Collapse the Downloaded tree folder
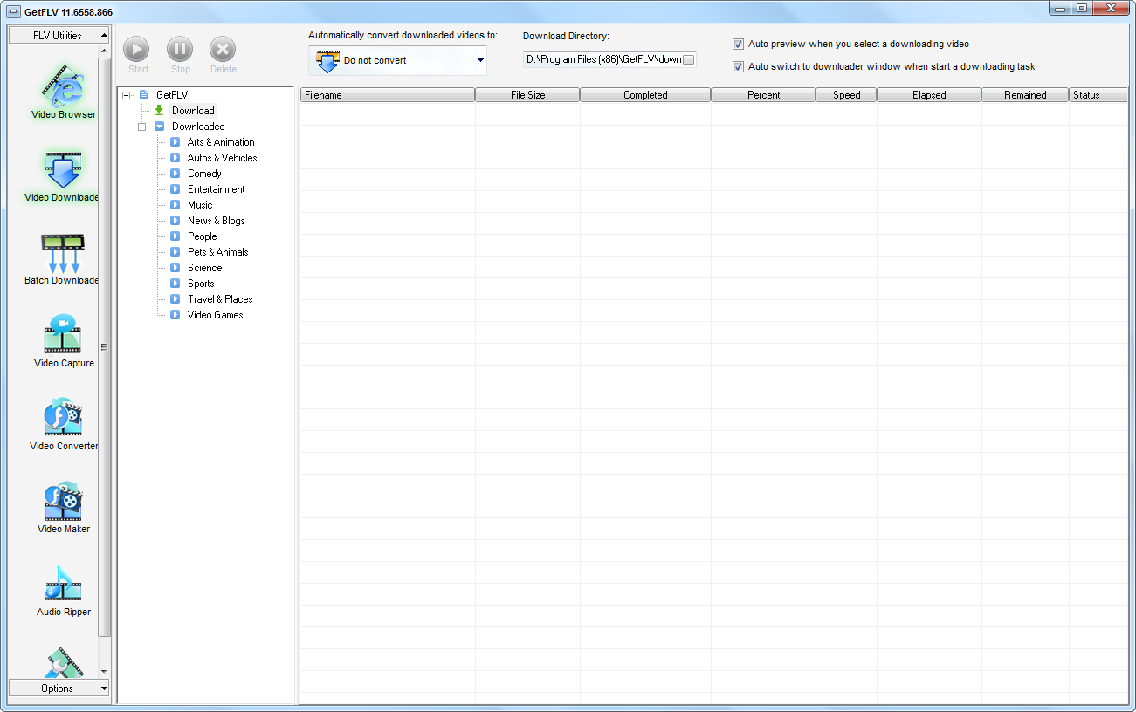1136x712 pixels. point(142,127)
